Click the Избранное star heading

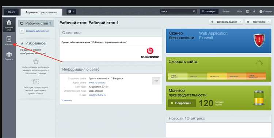point(33,43)
